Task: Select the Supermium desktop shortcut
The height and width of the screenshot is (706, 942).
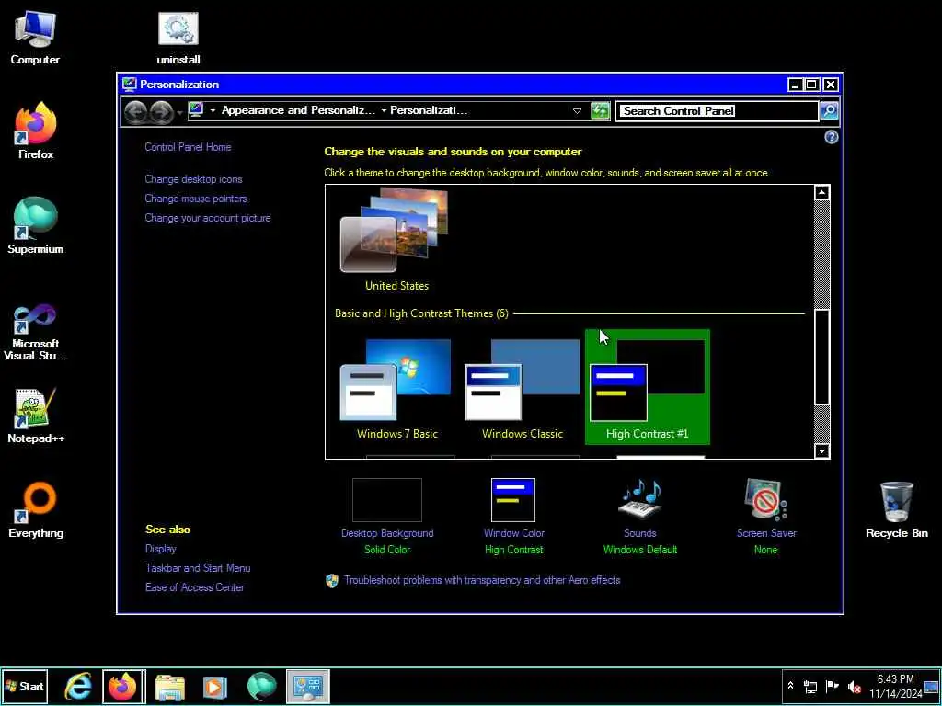Action: pos(36,226)
